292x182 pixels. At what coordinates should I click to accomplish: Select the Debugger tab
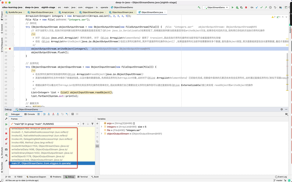click(15, 114)
